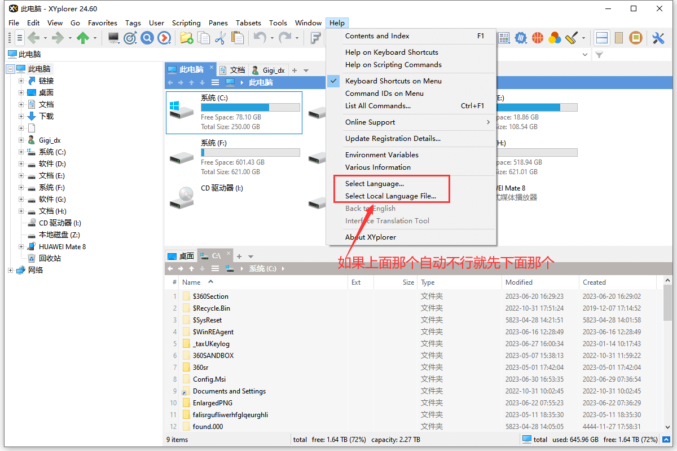The image size is (677, 451).
Task: Click hamburger icon in top pane breadcrumb bar
Action: [215, 82]
